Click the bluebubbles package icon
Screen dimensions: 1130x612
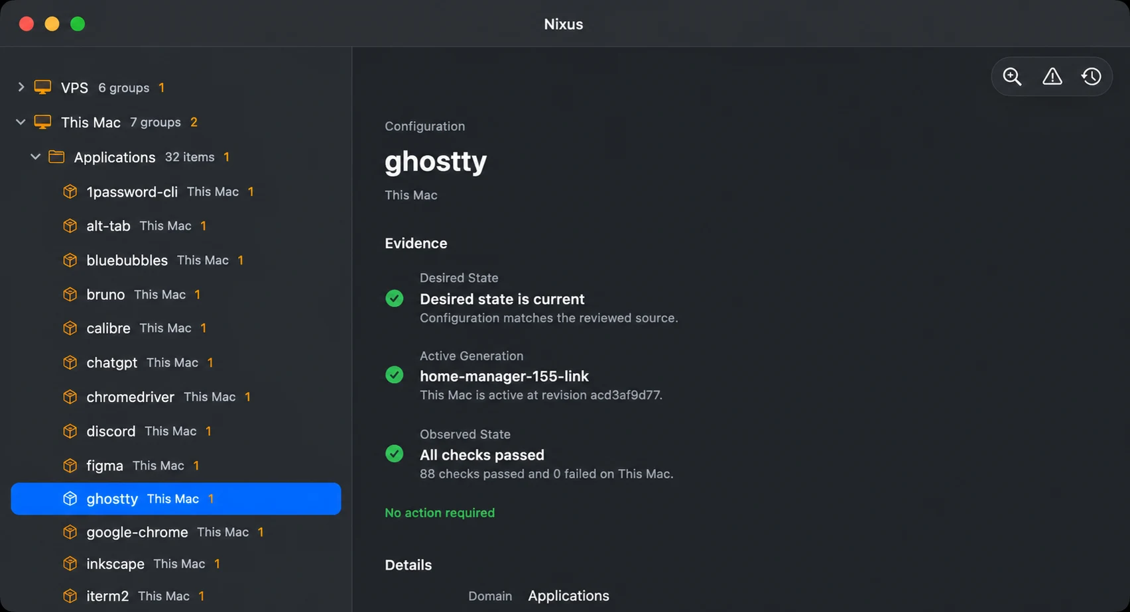pyautogui.click(x=70, y=260)
